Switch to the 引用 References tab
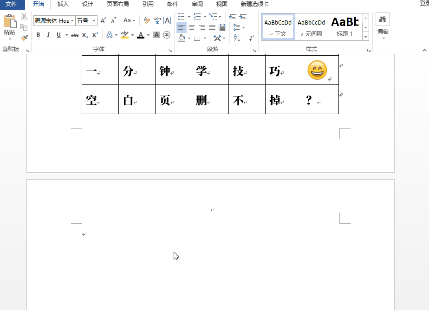The image size is (429, 310). pyautogui.click(x=148, y=4)
